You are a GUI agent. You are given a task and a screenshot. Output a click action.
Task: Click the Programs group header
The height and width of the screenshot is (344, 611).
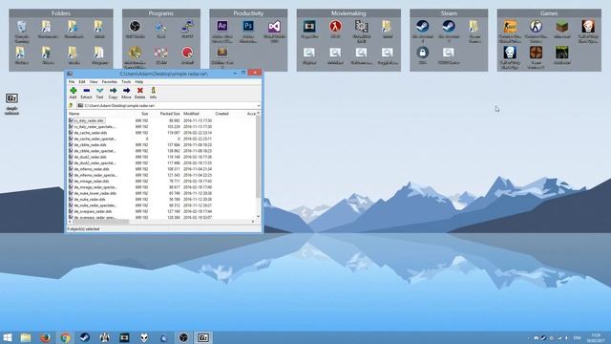click(161, 13)
